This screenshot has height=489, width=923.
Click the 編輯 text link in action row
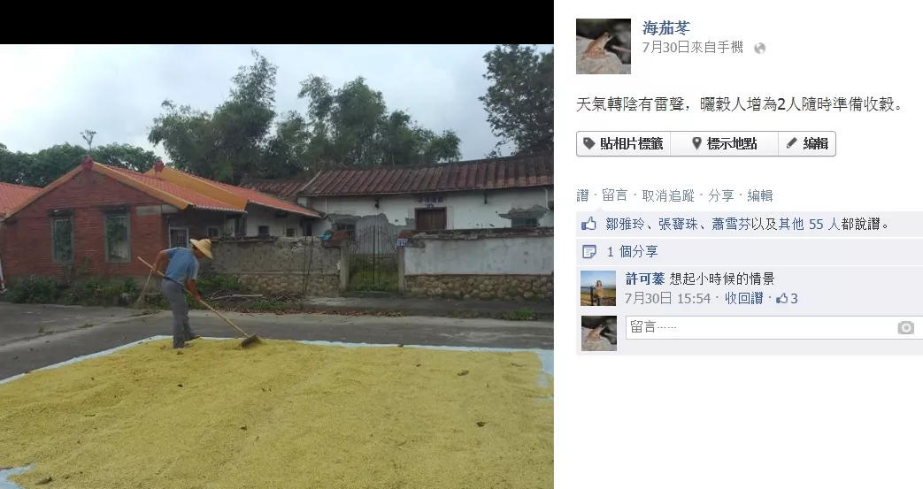click(760, 195)
